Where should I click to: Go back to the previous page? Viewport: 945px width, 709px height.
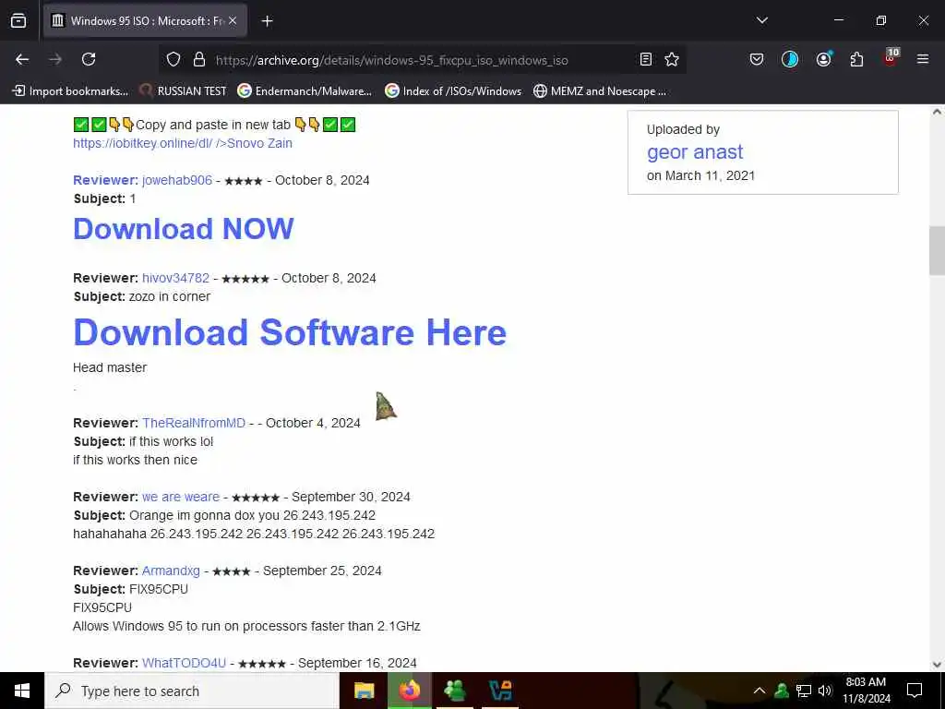pos(22,59)
